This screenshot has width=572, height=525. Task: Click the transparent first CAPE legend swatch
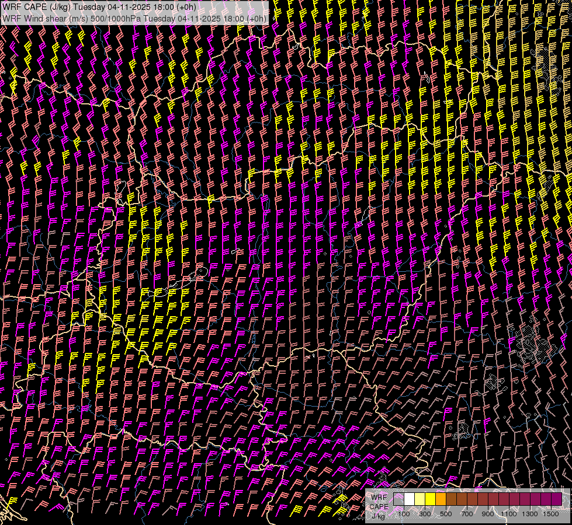(398, 499)
